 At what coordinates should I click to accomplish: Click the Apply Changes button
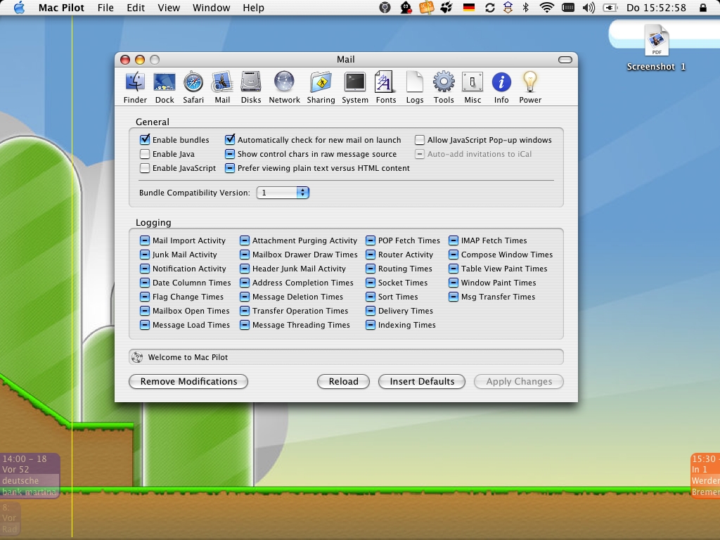click(519, 381)
